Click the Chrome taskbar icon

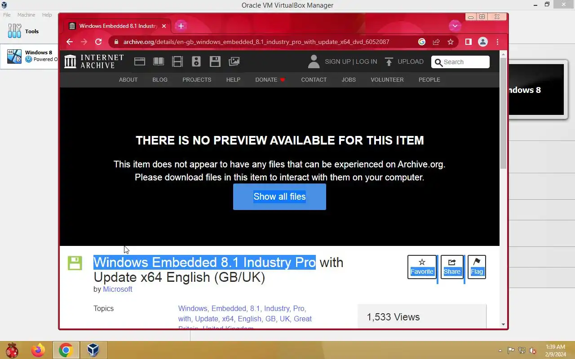tap(66, 350)
